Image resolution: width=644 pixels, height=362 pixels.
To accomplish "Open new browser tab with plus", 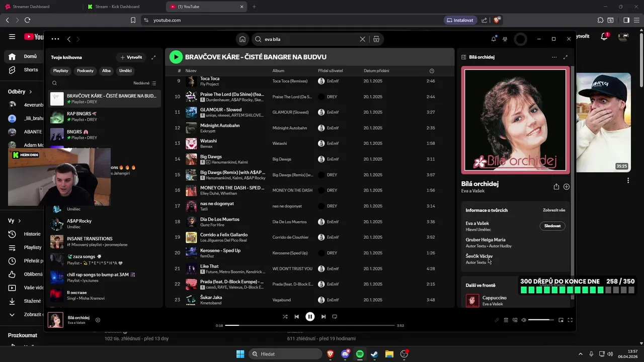I will coord(254,7).
